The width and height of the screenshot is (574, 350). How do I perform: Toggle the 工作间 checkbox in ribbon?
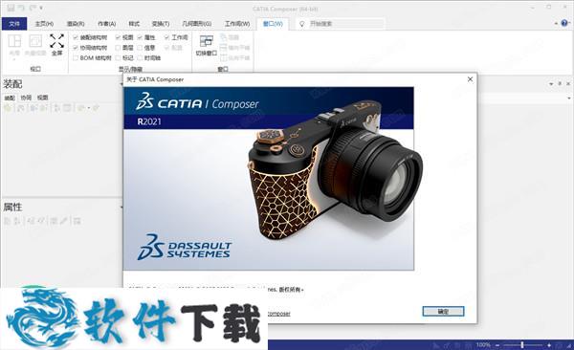[x=166, y=37]
